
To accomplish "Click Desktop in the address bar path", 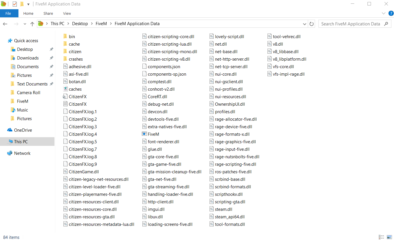I will point(80,24).
